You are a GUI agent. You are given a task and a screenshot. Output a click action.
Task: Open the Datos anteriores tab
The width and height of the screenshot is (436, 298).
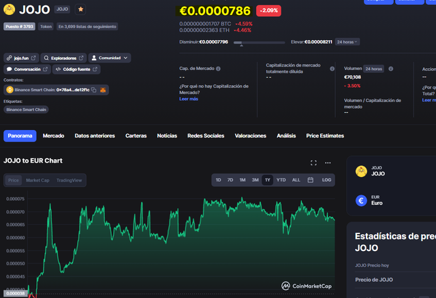[x=95, y=136]
